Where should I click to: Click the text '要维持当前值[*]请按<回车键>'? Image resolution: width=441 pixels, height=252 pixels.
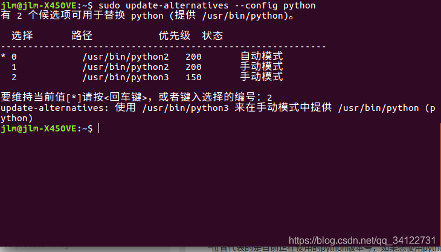[74, 98]
